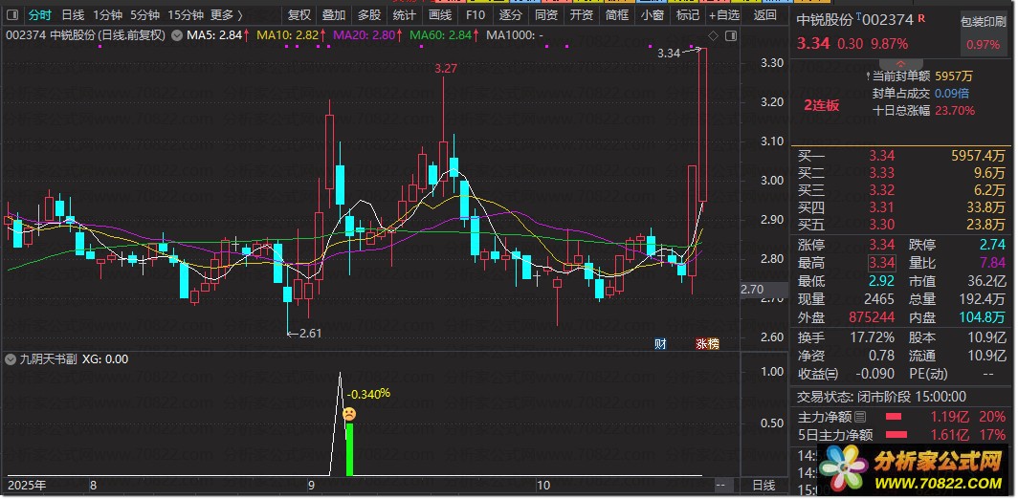
Task: Select 1分钟 period
Action: (x=107, y=15)
